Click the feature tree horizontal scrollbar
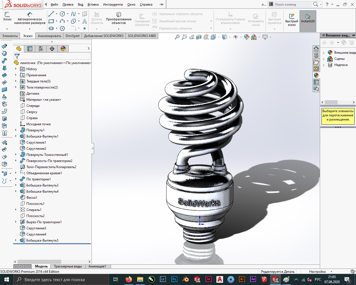This screenshot has height=285, width=356. coord(52,262)
